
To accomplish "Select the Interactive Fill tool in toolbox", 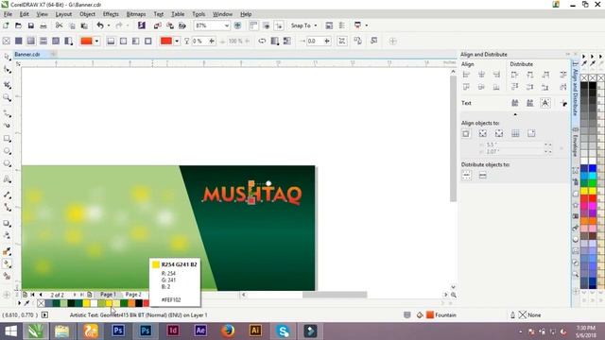I will pos(7,264).
